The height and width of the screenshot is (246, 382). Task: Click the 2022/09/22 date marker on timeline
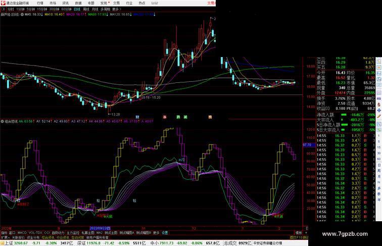[x=100, y=228]
